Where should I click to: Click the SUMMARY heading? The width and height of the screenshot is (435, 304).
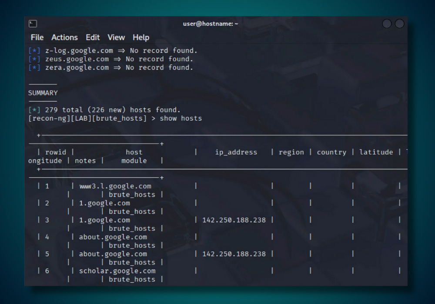coord(43,93)
